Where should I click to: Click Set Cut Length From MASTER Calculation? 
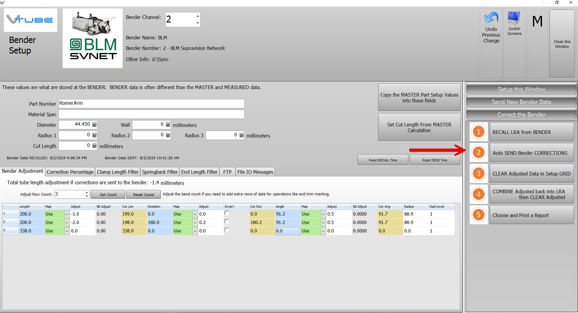click(419, 127)
